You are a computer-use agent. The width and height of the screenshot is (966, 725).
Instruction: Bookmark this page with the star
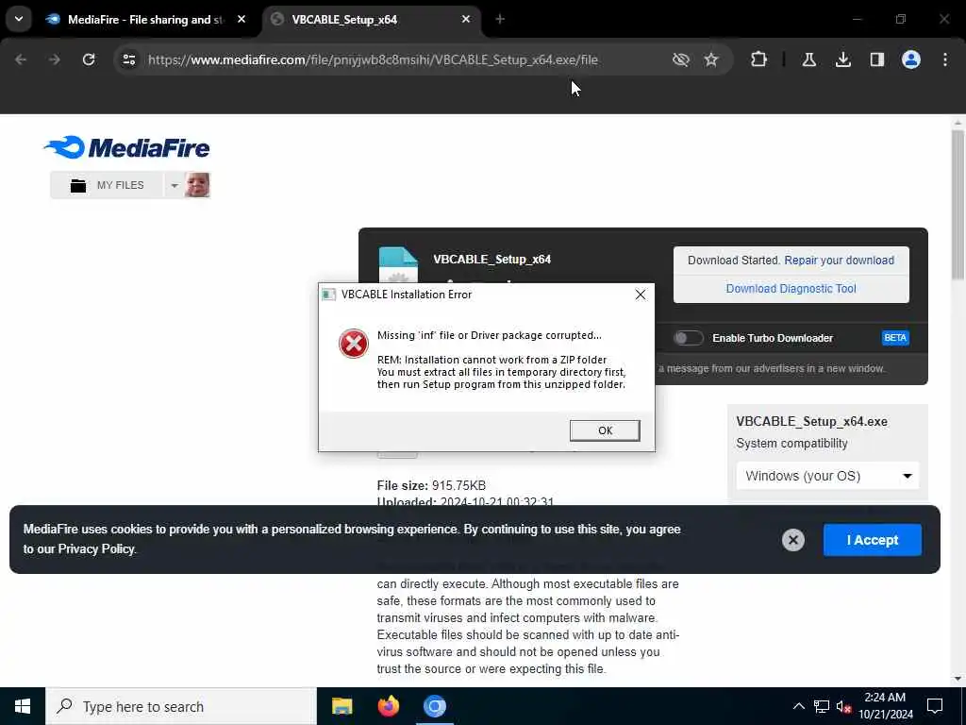711,59
